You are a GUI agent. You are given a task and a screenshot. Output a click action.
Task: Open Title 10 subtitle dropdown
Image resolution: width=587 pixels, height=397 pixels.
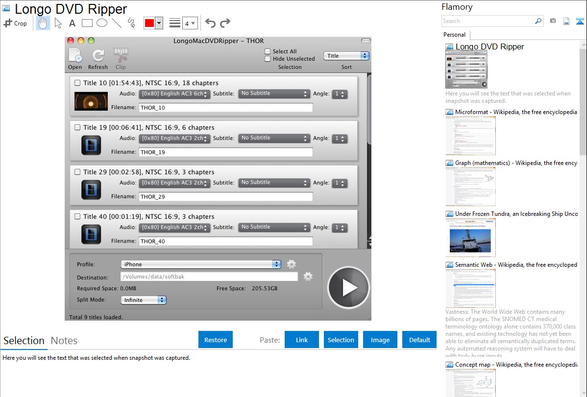pyautogui.click(x=274, y=93)
